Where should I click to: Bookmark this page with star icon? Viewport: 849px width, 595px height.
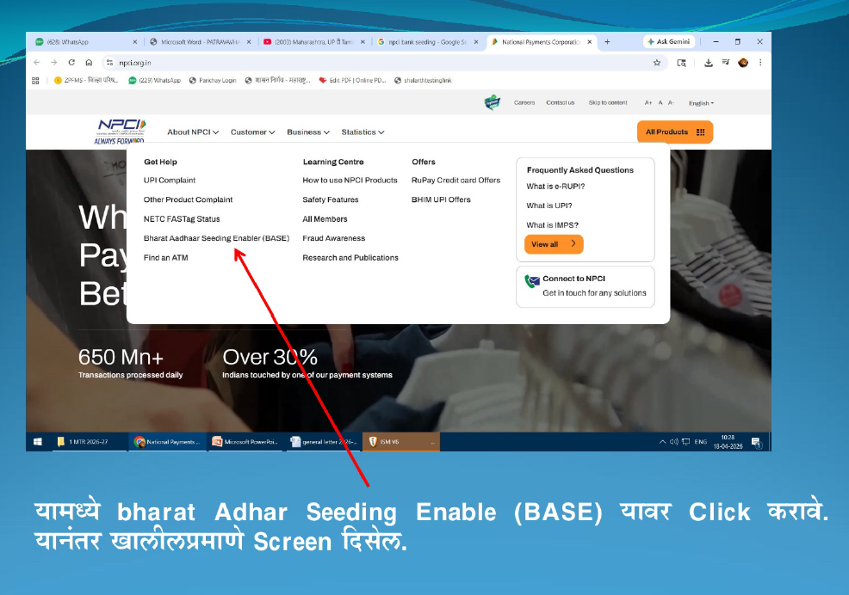coord(657,63)
